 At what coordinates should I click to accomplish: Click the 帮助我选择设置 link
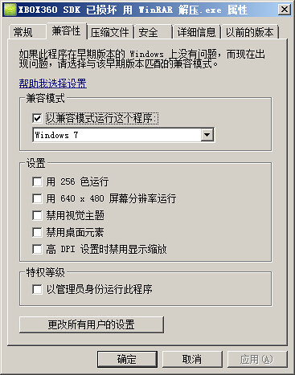coord(53,84)
